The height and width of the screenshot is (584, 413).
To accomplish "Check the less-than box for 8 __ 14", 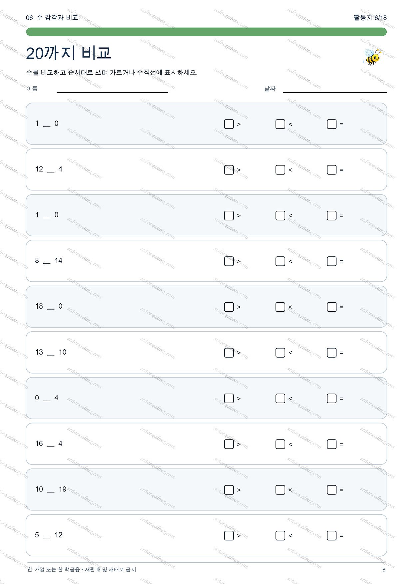I will click(x=280, y=261).
